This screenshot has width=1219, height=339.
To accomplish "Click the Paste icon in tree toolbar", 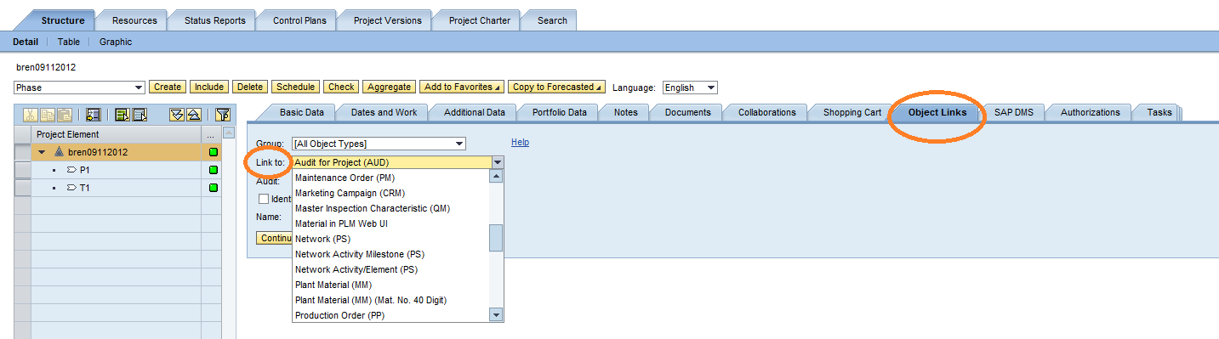I will [x=64, y=115].
